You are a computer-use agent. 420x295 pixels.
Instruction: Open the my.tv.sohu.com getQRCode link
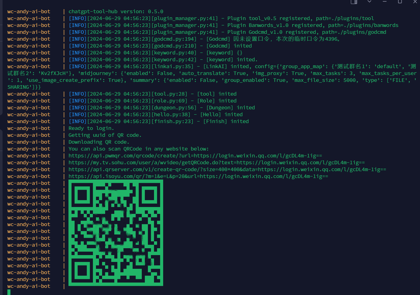click(x=217, y=163)
